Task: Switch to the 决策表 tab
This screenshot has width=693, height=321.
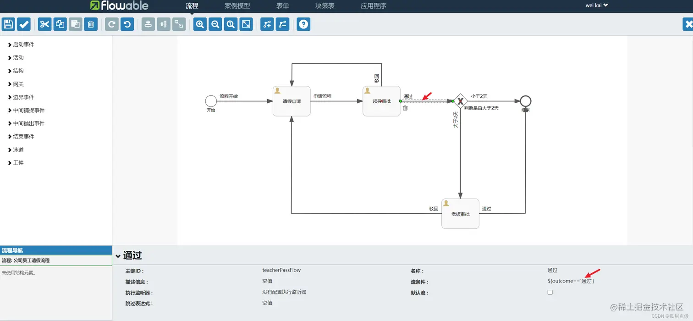Action: 325,6
